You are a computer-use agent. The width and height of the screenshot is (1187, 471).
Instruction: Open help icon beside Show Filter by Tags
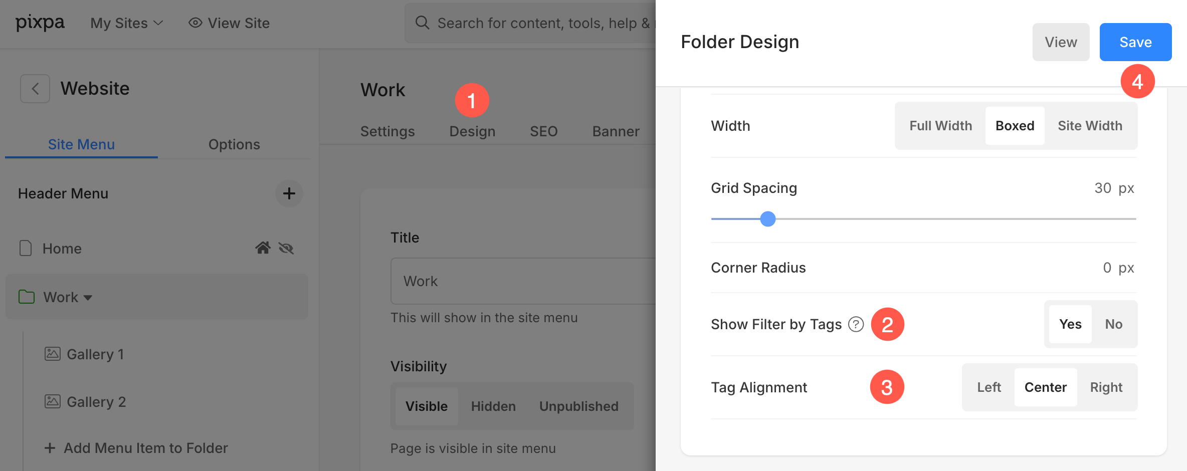point(856,324)
